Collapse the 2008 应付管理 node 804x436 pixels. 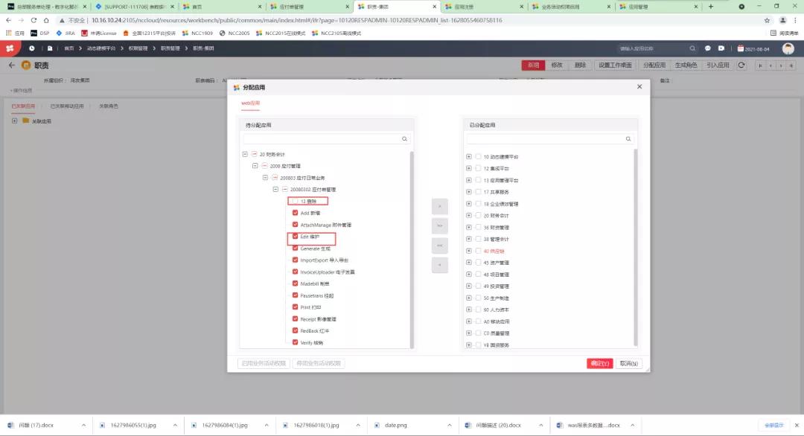point(255,166)
